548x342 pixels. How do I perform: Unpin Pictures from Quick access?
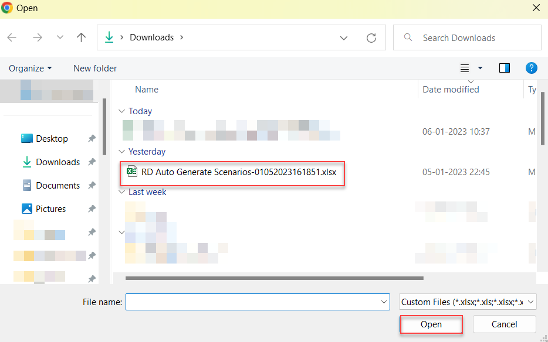point(92,208)
